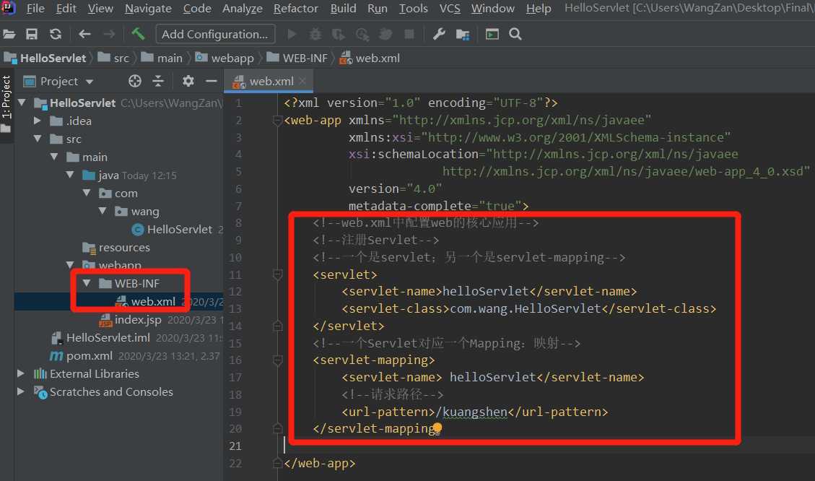Image resolution: width=815 pixels, height=481 pixels.
Task: Click the Open folder toolbar icon
Action: point(9,35)
